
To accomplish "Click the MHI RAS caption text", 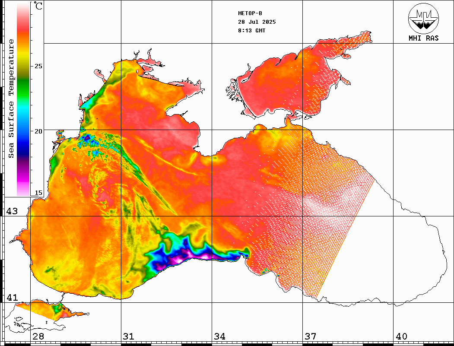I will click(423, 38).
